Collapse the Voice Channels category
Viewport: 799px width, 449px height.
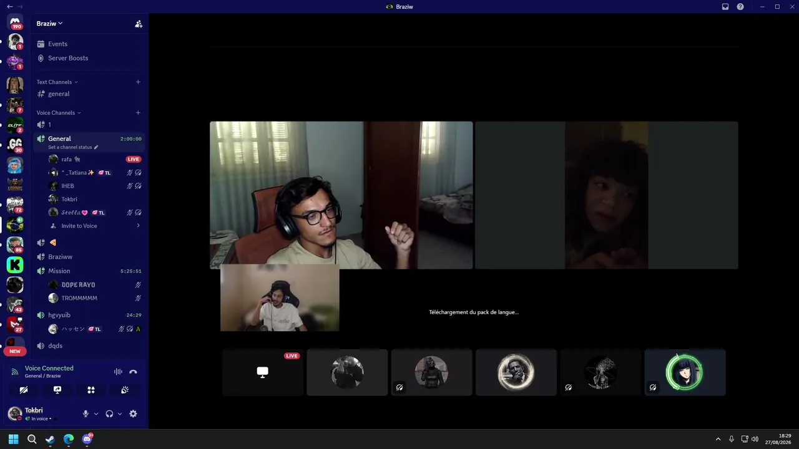59,113
